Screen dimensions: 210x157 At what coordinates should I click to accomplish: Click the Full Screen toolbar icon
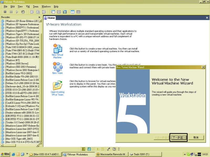(65, 12)
